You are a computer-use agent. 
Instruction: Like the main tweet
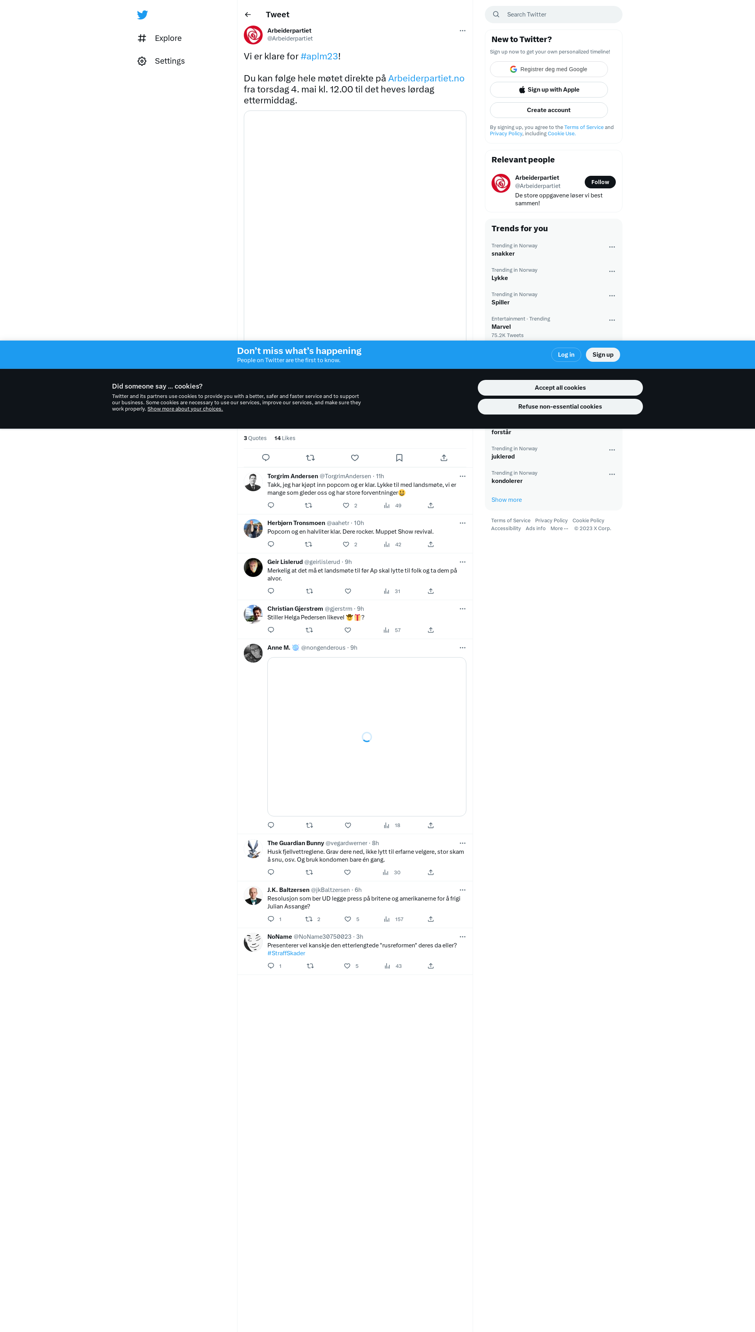pos(355,458)
